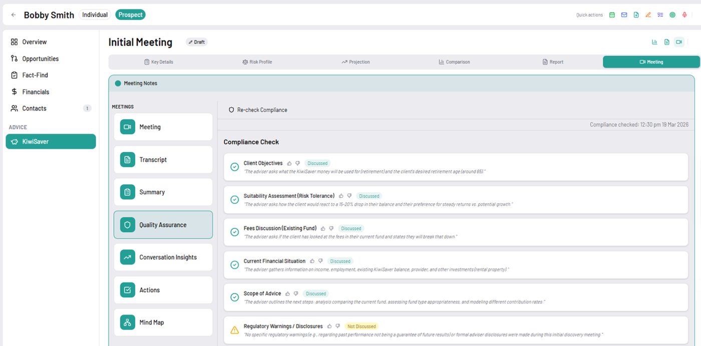Thumbs up the Fees Discussion compliance item
701x346 pixels.
tap(322, 228)
